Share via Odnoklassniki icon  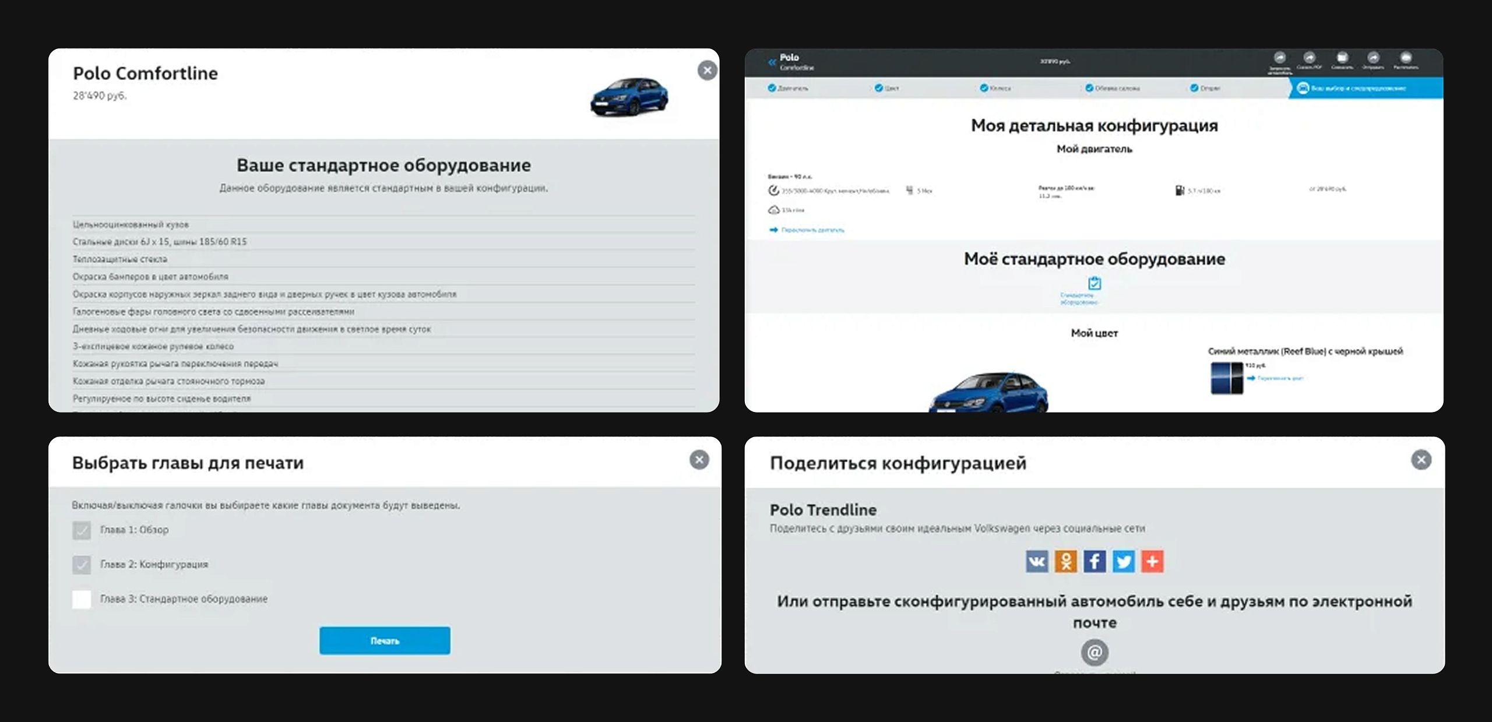coord(1065,562)
